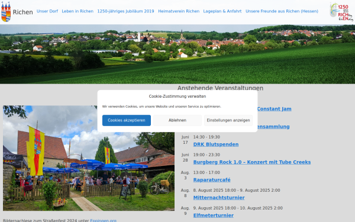Open the Leben in Richen menu
The image size is (355, 222).
(78, 11)
